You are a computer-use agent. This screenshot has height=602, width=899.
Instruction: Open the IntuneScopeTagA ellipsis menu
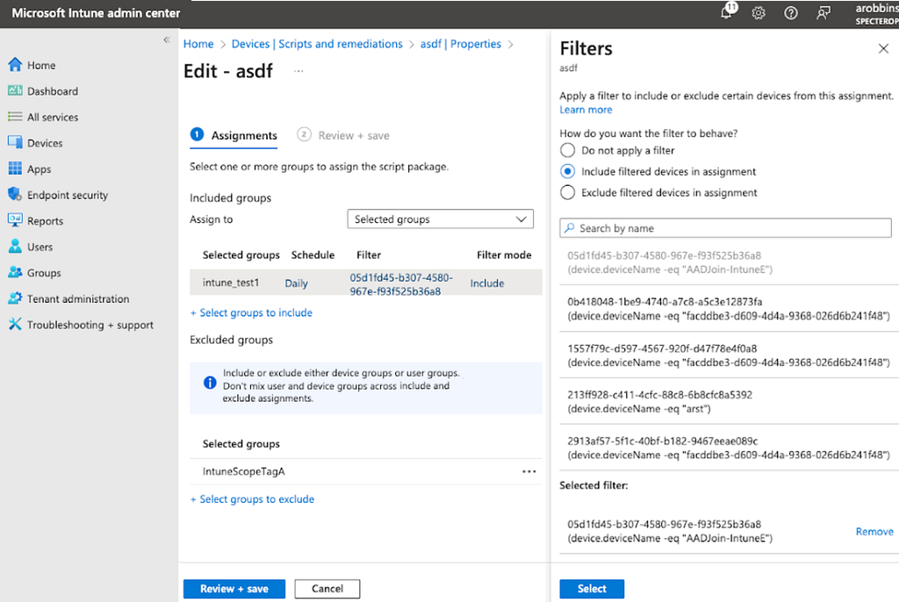529,471
